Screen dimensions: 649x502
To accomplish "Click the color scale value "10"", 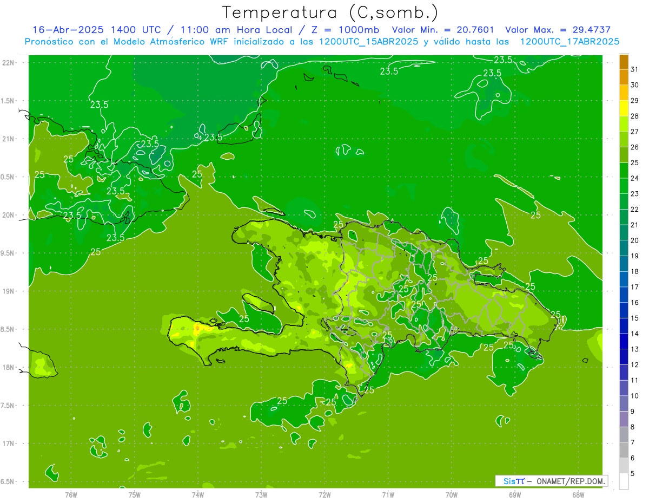I will 635,396.
